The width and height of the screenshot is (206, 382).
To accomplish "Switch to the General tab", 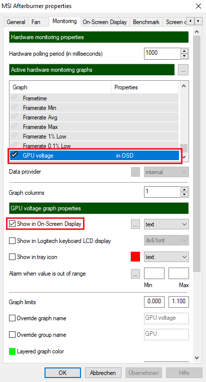I will pos(16,22).
